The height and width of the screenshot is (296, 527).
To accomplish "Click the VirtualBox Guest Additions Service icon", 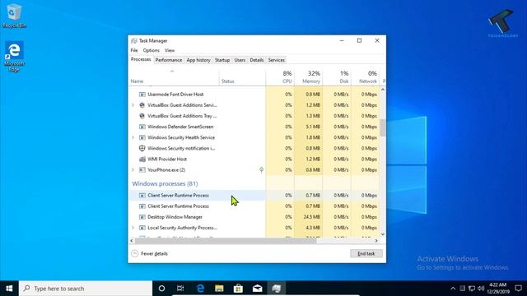I will coord(142,105).
